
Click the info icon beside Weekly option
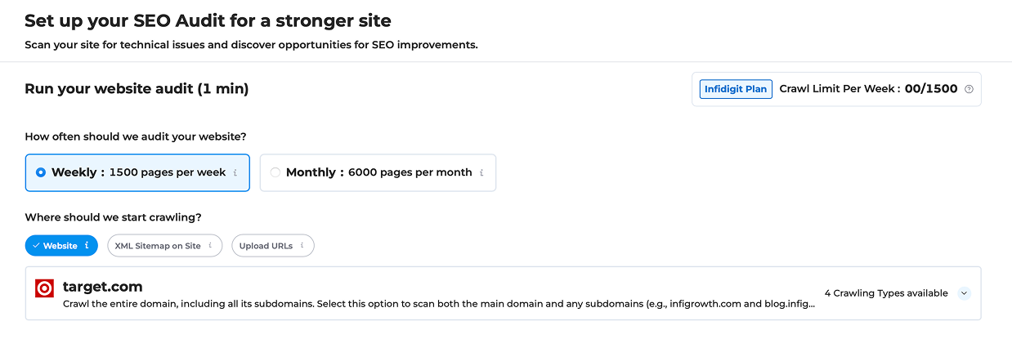tap(235, 172)
